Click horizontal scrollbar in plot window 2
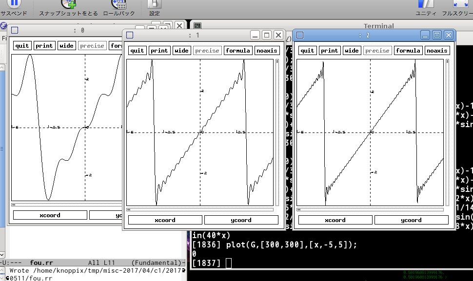This screenshot has height=281, width=473. (x=370, y=209)
